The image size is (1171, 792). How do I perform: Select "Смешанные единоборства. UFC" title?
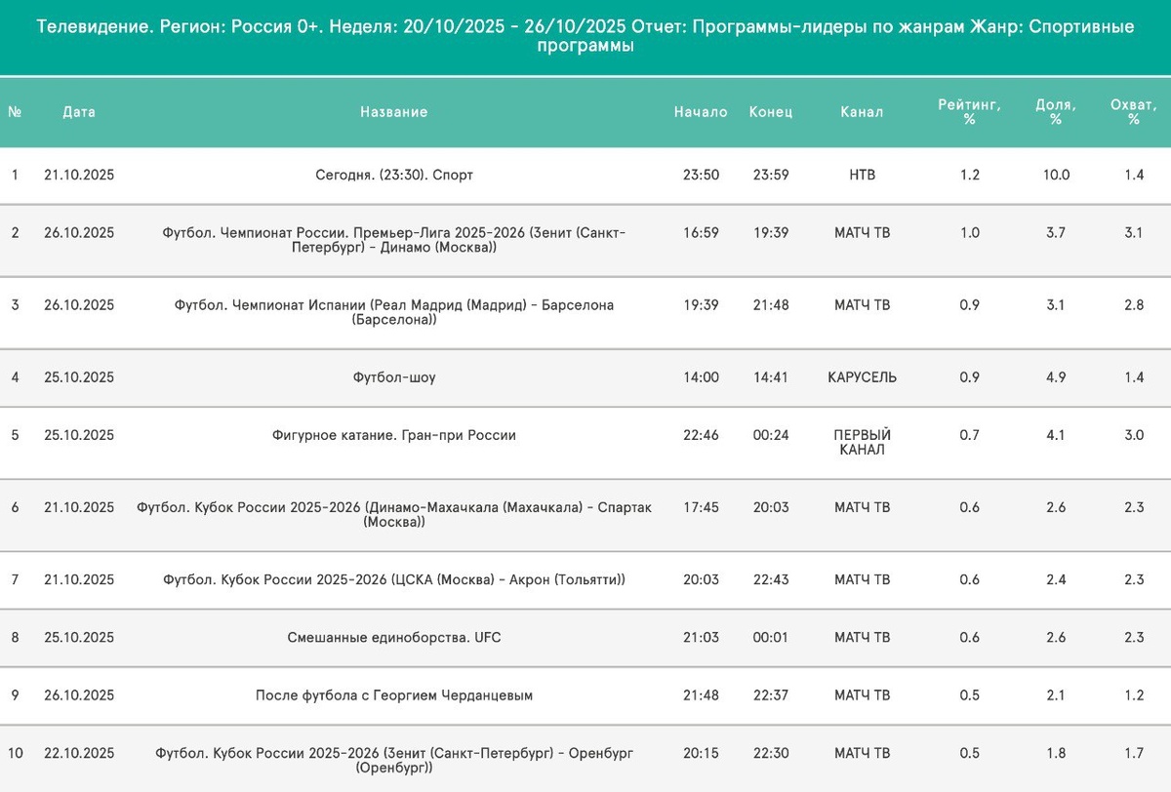(x=394, y=638)
